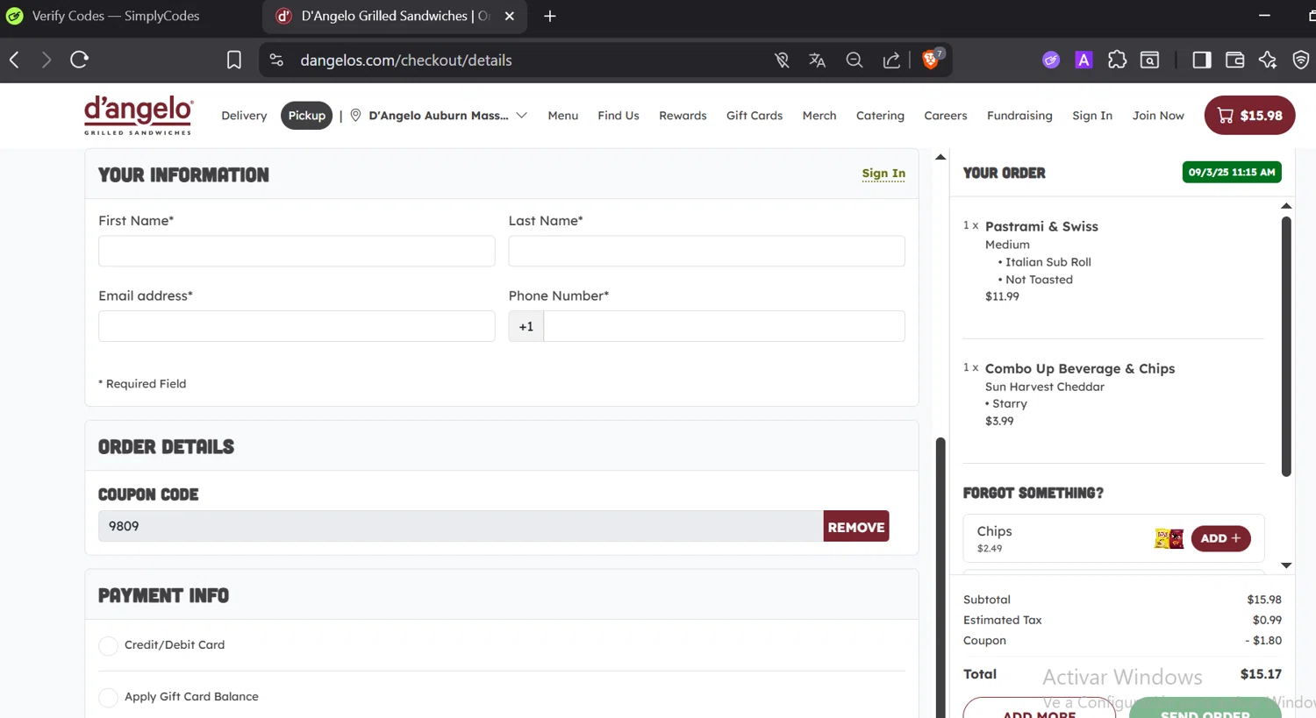Go to Rewards page
Viewport: 1316px width, 718px height.
click(683, 115)
